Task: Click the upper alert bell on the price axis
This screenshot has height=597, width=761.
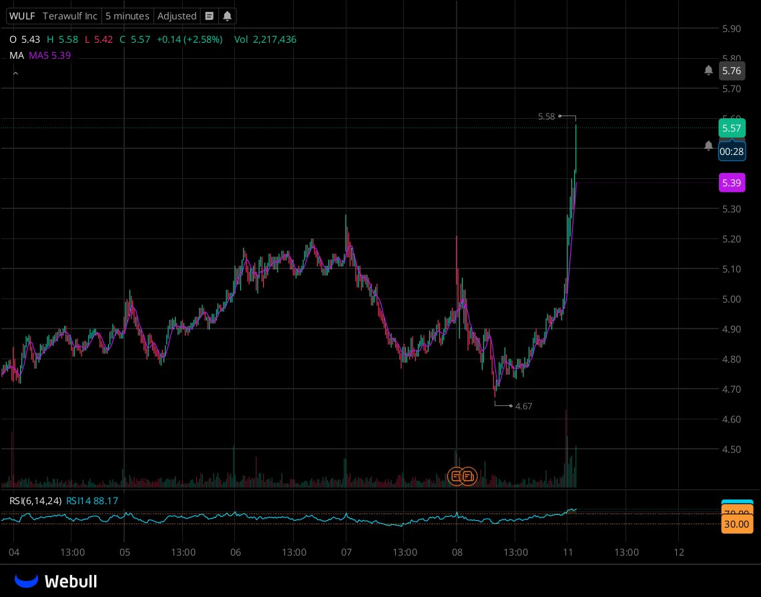Action: pos(708,69)
